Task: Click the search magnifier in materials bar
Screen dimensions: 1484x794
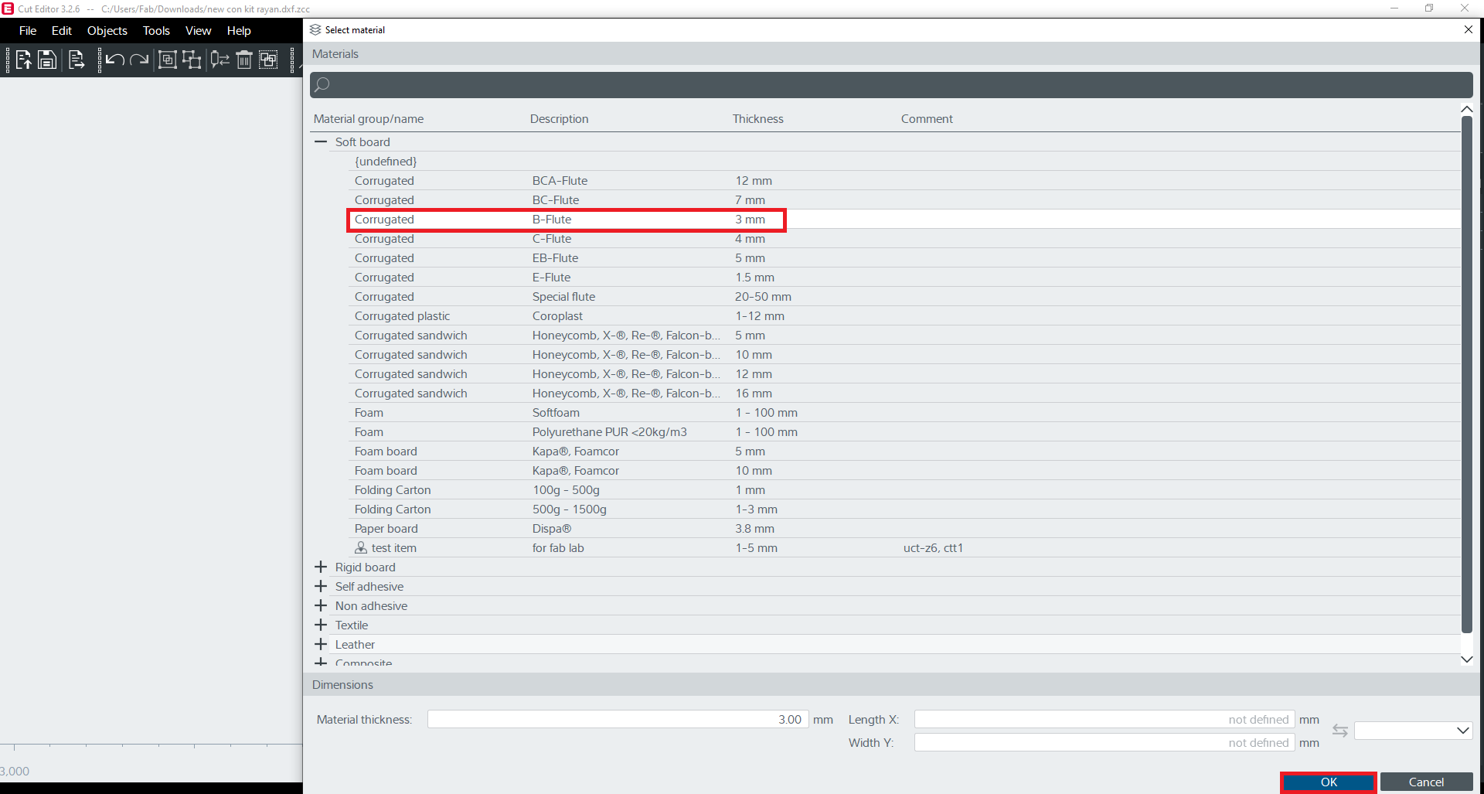Action: (x=322, y=85)
